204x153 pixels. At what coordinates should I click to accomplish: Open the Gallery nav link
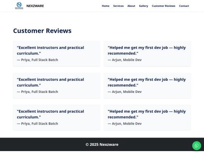[144, 6]
